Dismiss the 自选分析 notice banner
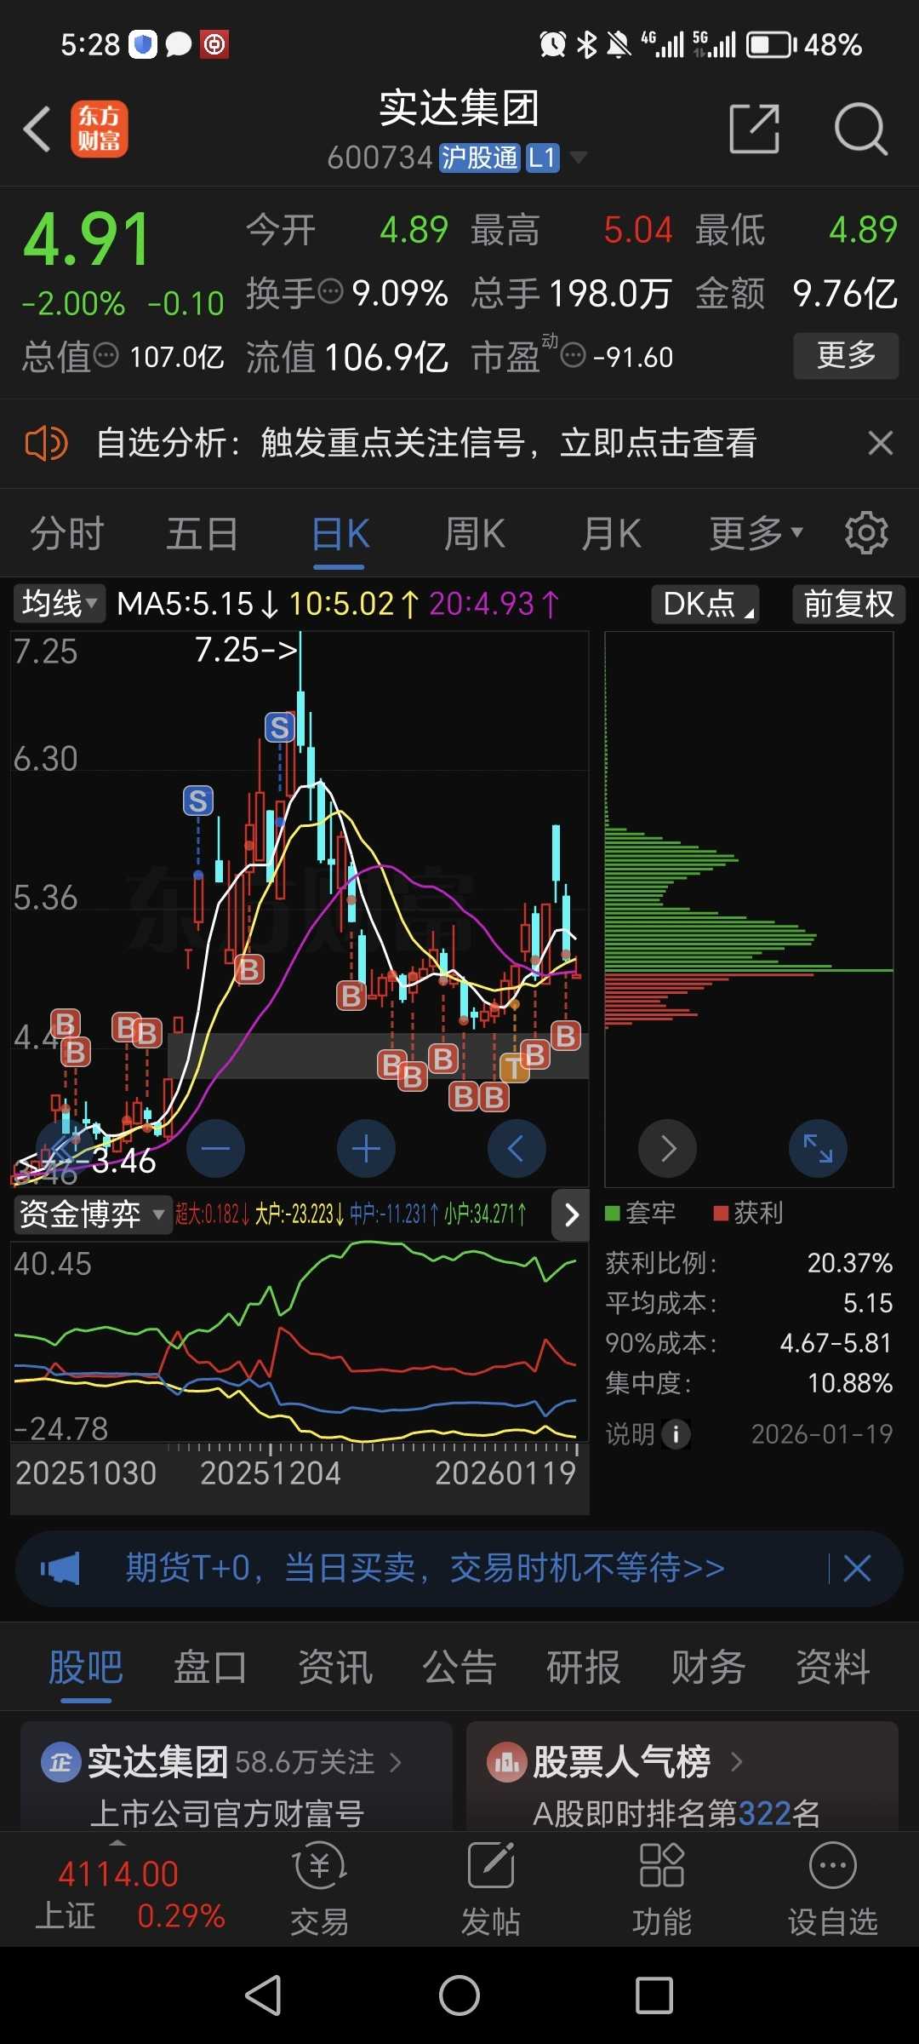Screen dimensions: 919x2044 click(x=881, y=443)
